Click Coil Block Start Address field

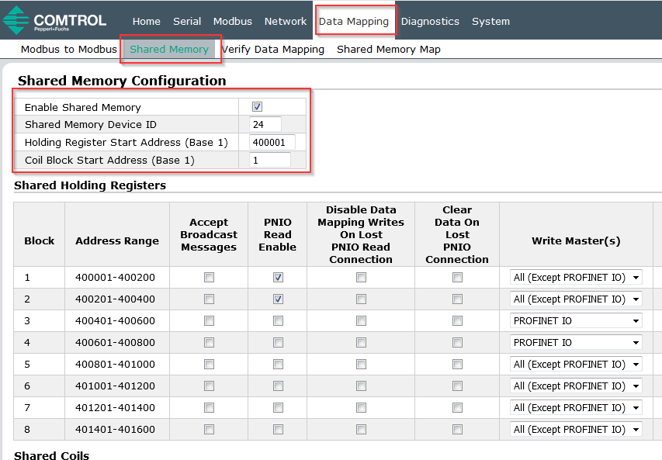(x=269, y=160)
